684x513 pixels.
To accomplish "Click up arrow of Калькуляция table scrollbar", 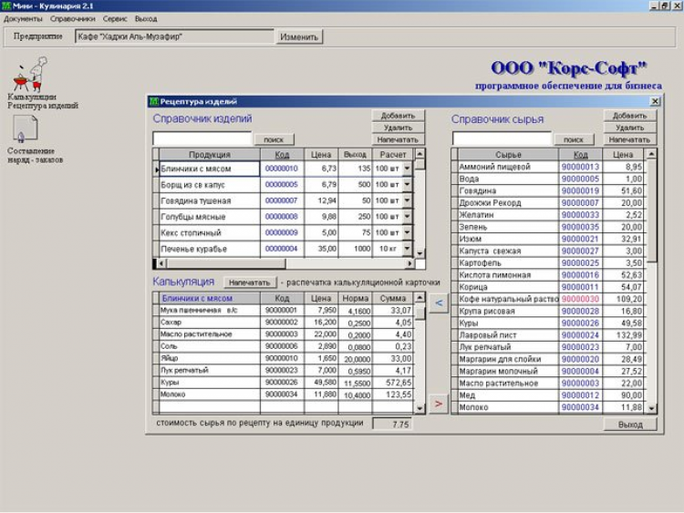I will (420, 298).
